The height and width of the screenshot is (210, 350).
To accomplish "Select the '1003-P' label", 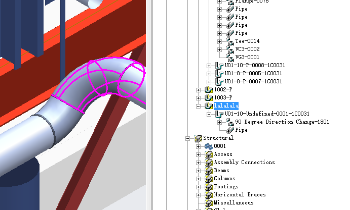I will [x=223, y=97].
